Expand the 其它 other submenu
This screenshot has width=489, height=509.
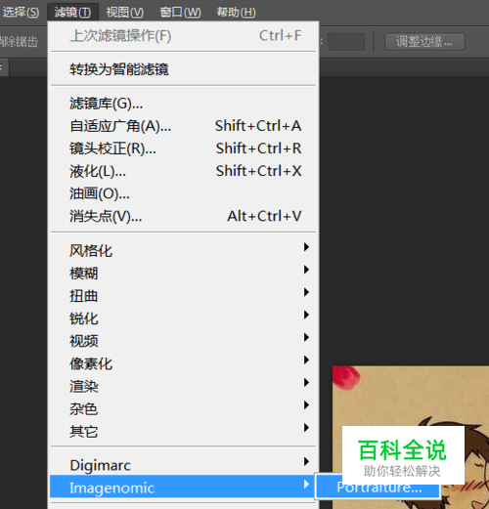183,431
